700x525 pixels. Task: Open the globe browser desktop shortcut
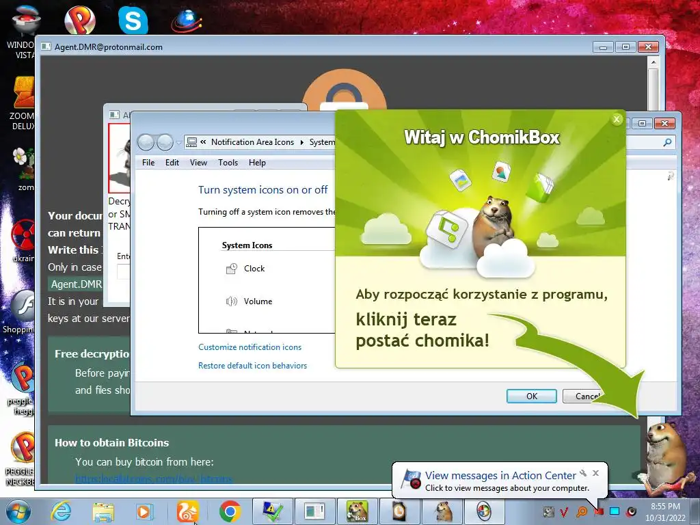[187, 20]
